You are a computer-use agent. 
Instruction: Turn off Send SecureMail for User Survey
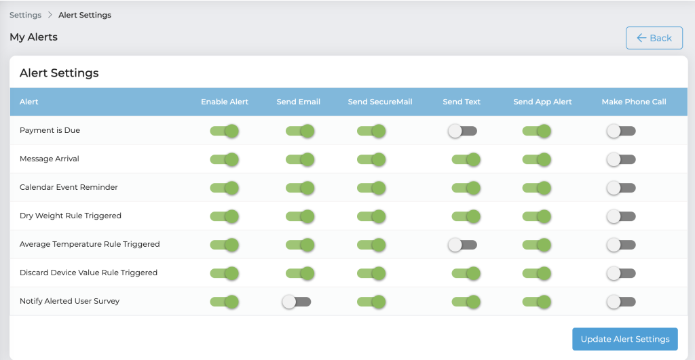(371, 302)
